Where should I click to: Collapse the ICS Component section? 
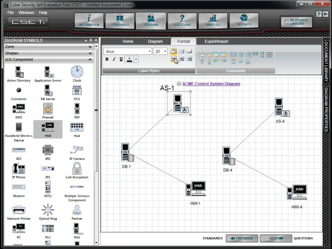coord(49,59)
